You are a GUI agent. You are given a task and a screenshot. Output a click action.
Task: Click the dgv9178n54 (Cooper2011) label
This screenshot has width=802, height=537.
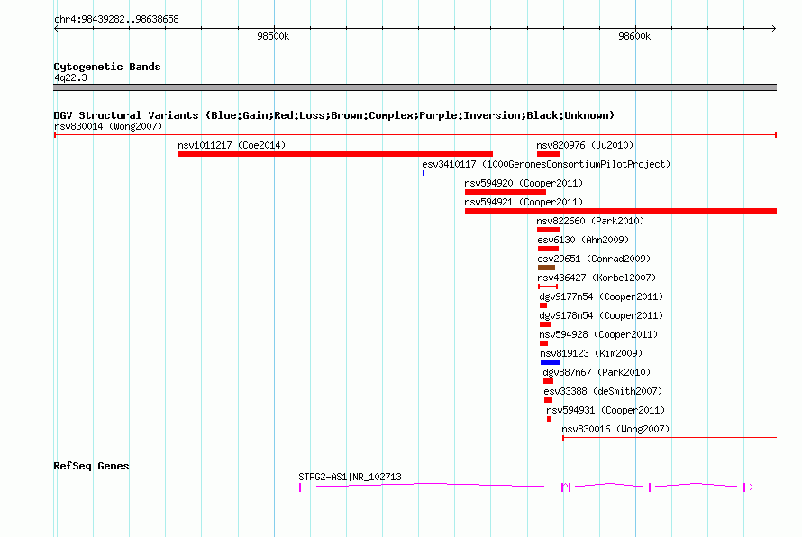tap(601, 315)
